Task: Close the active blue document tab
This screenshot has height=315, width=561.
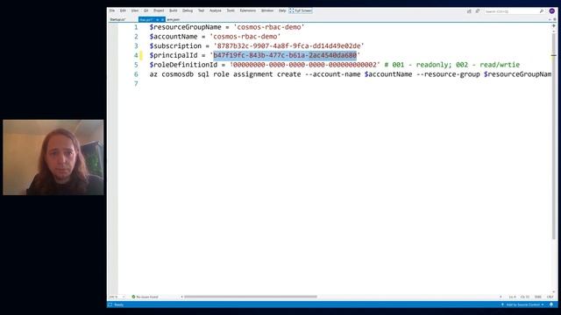Action: 162,19
